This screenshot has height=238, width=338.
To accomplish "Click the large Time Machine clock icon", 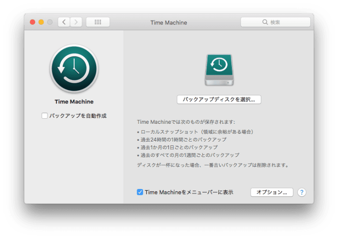I will [74, 69].
